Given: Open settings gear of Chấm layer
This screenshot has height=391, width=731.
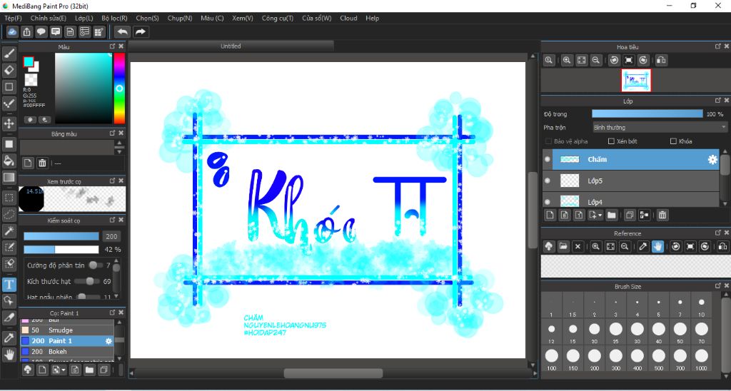Looking at the screenshot, I should (712, 159).
